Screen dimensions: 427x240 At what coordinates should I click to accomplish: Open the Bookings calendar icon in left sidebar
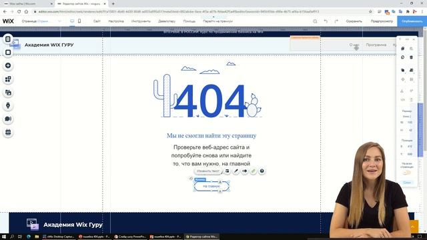coord(8,132)
